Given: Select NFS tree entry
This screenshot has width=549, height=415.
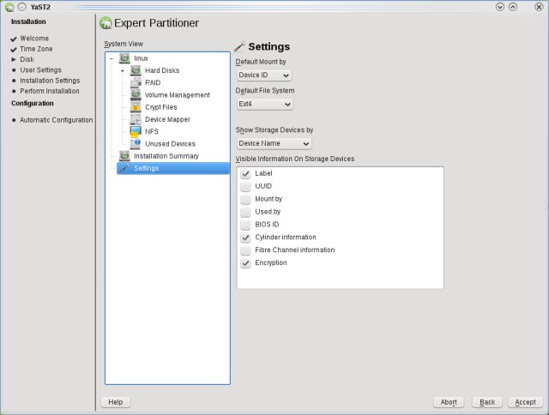Looking at the screenshot, I should 152,131.
